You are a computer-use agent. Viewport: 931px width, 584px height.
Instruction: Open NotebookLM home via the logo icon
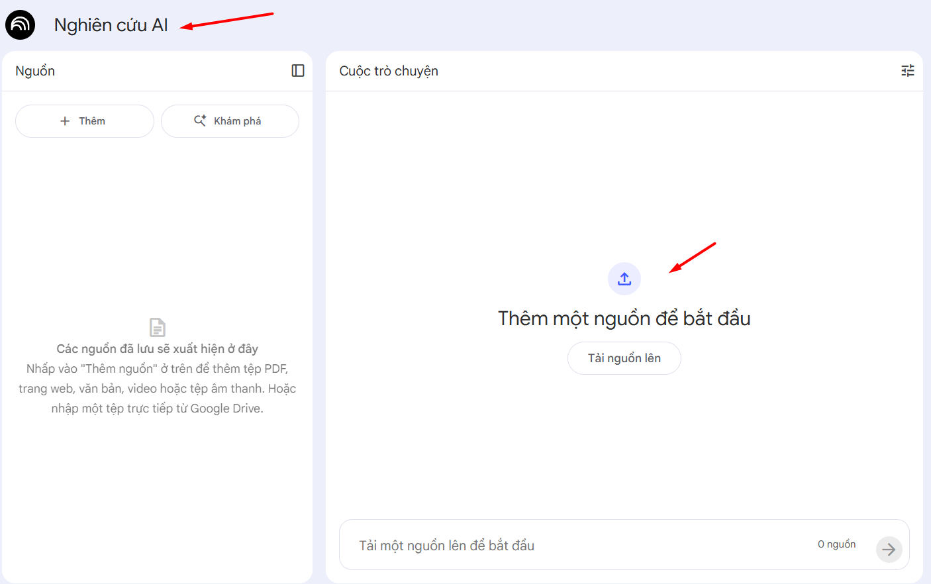19,24
